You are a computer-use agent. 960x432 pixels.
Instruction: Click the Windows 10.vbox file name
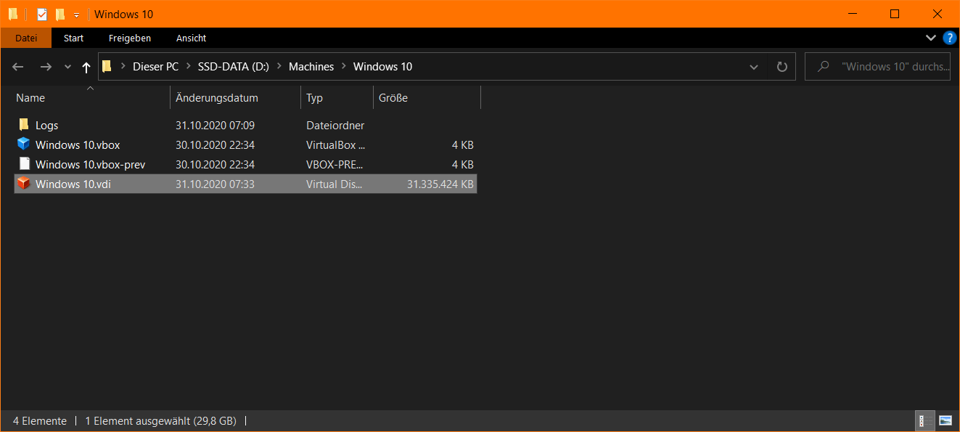78,145
